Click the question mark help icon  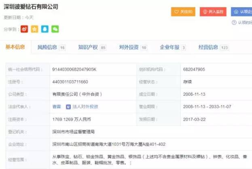click(234, 23)
